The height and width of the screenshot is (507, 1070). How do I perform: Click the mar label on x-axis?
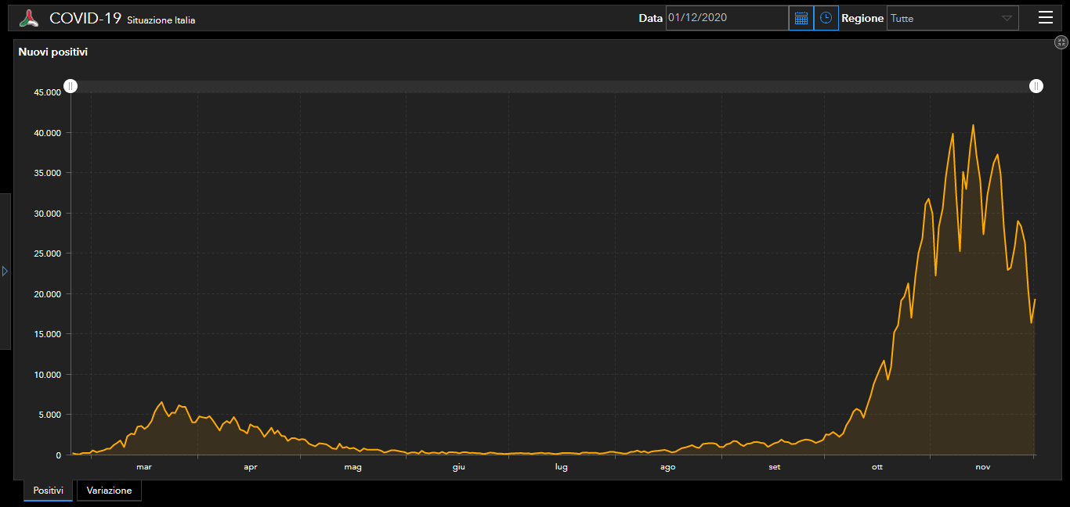[144, 467]
